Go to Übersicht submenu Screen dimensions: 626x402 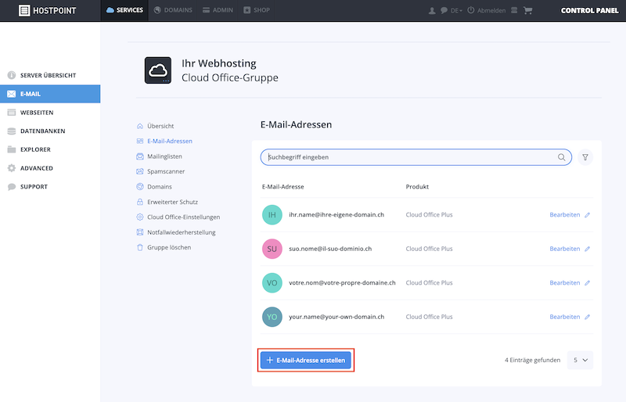coord(155,126)
